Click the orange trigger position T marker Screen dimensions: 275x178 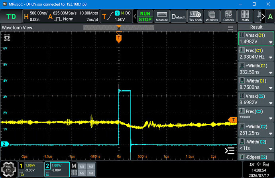119,38
